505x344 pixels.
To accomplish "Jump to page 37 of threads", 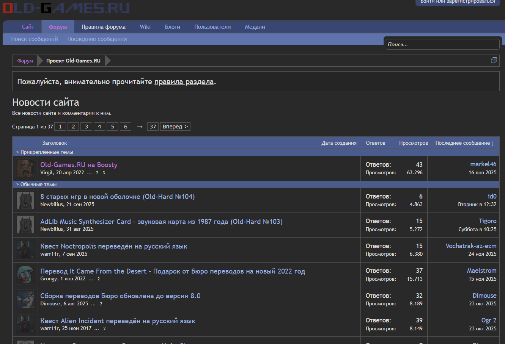I will point(153,127).
